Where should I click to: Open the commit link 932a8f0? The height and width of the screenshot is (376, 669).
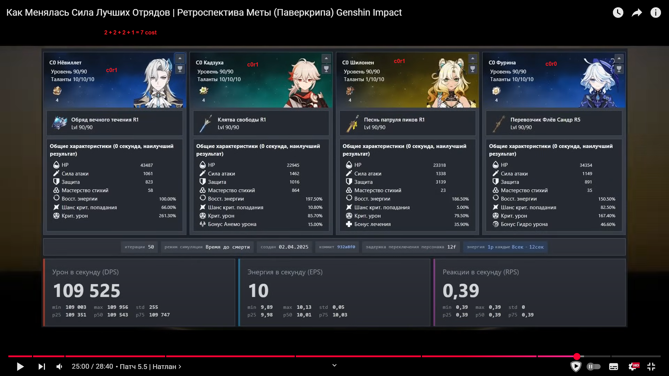click(x=346, y=247)
